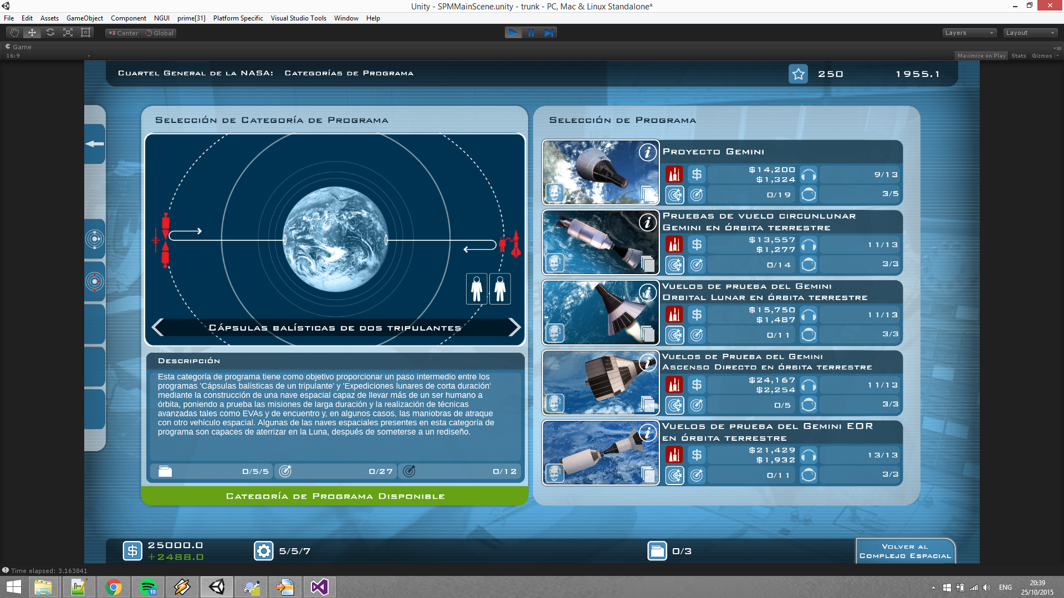Click the folder icon beside 0/3
This screenshot has height=598, width=1064.
(x=657, y=551)
